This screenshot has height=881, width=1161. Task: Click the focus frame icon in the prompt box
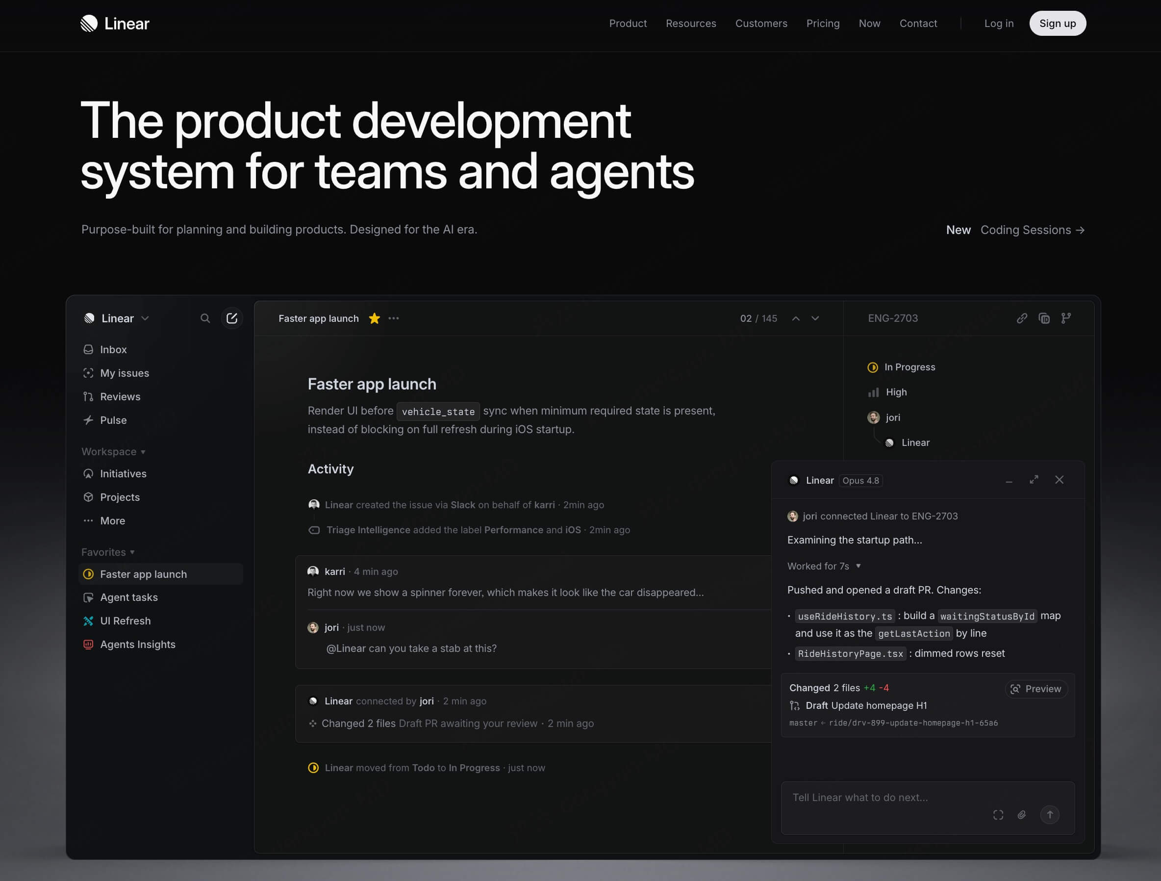[x=998, y=815]
